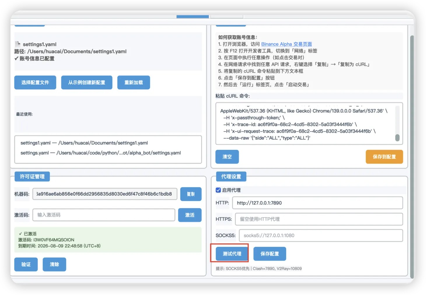Viewport: 426px width, 295px height.
Task: Open the Binance Alpha 交易页面 link
Action: (x=286, y=44)
